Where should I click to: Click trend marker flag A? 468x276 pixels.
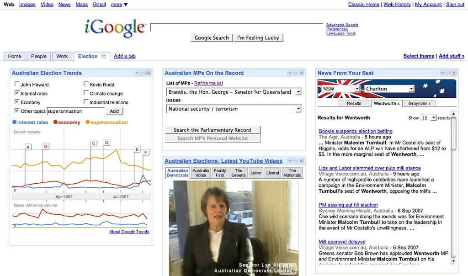(28, 147)
